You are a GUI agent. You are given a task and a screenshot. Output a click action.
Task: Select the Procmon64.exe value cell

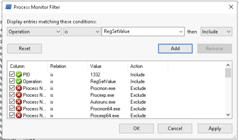coord(105,109)
